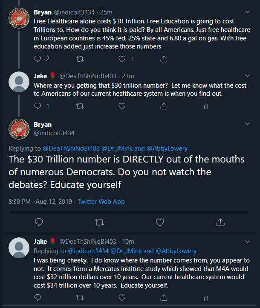View analytics on Jake's 23m tweet
The width and height of the screenshot is (260, 308).
[205, 106]
